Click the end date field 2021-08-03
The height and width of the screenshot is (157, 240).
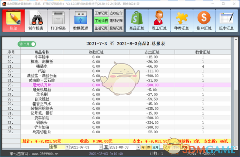point(123,147)
